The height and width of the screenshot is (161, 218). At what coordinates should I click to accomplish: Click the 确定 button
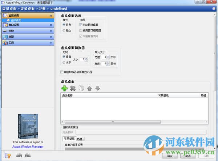coord(170,156)
